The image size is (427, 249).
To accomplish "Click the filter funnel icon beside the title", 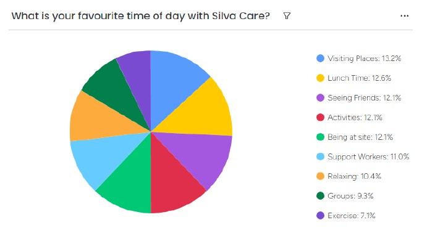I will 287,16.
